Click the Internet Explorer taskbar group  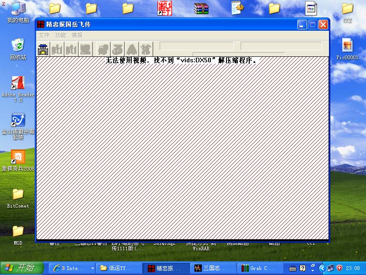(x=72, y=268)
